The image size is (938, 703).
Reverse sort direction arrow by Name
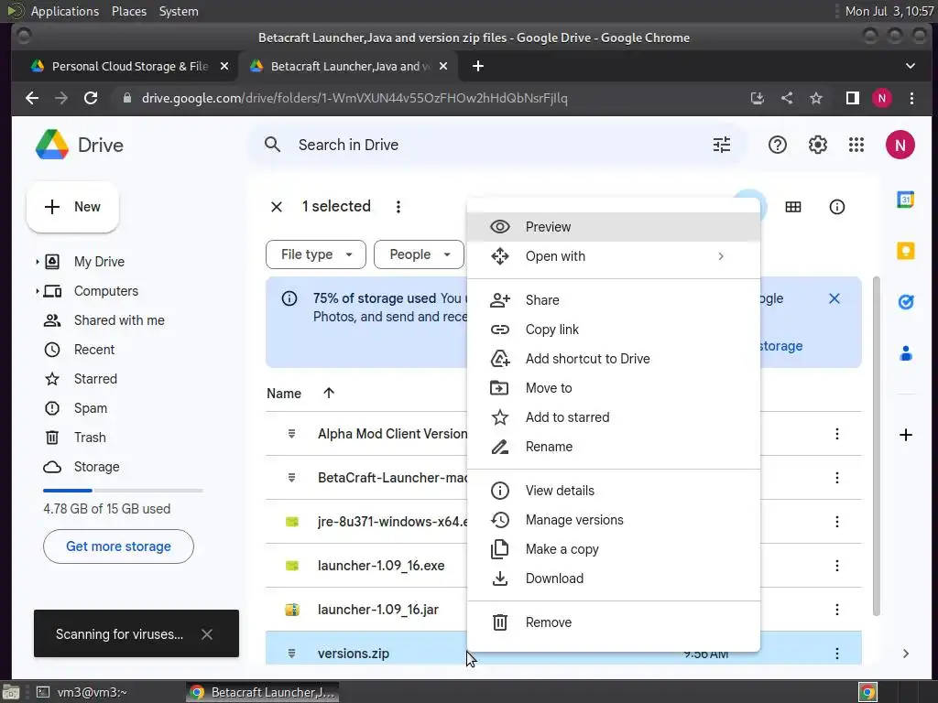pos(329,393)
